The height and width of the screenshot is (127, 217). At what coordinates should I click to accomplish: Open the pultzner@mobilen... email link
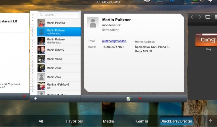point(116,41)
